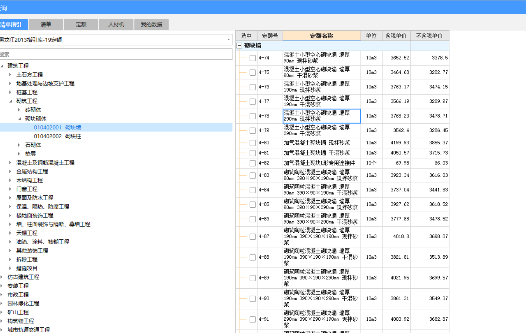Expand the 桩基工程 node
Screen dimensions: 526x333
pos(10,92)
